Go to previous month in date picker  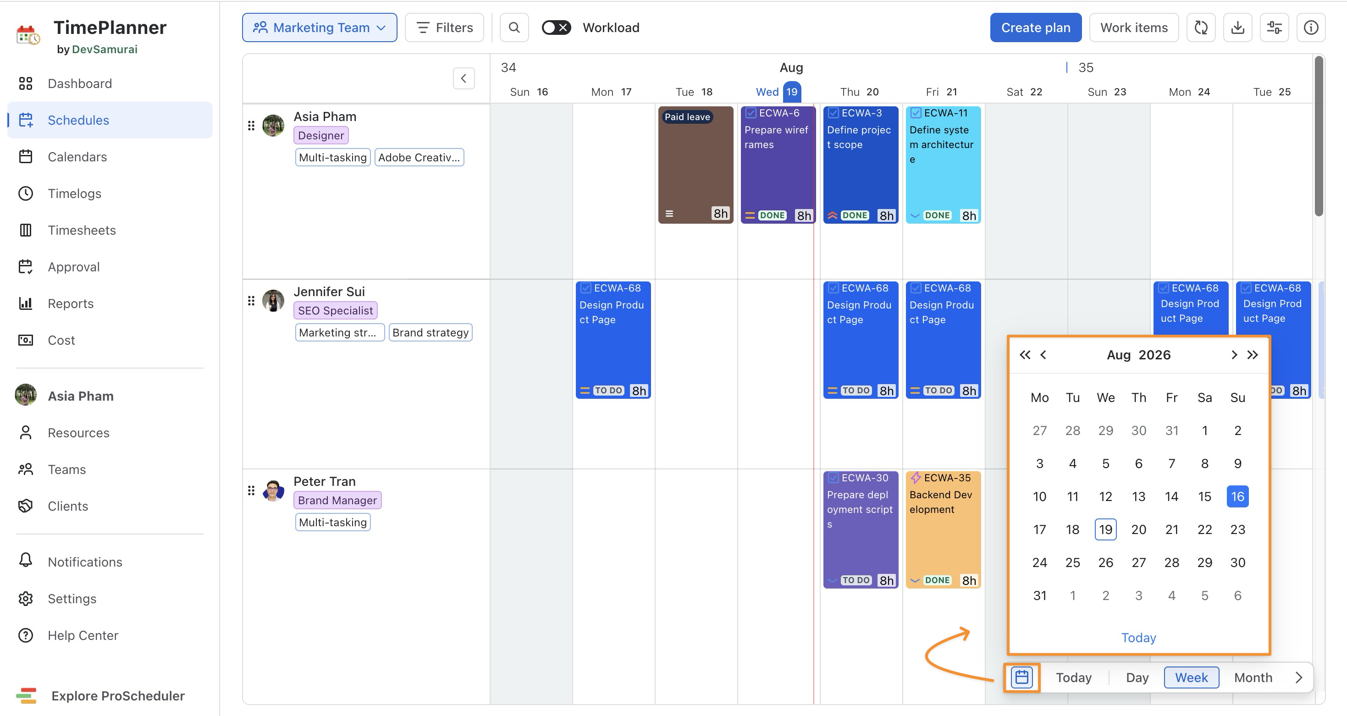click(1043, 355)
